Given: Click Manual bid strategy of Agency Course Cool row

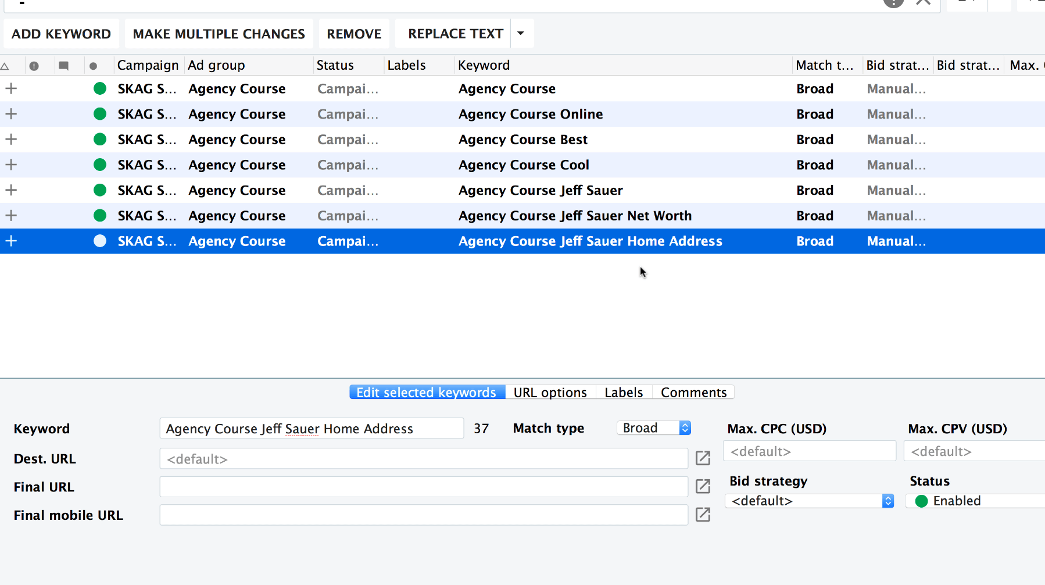Looking at the screenshot, I should 896,165.
